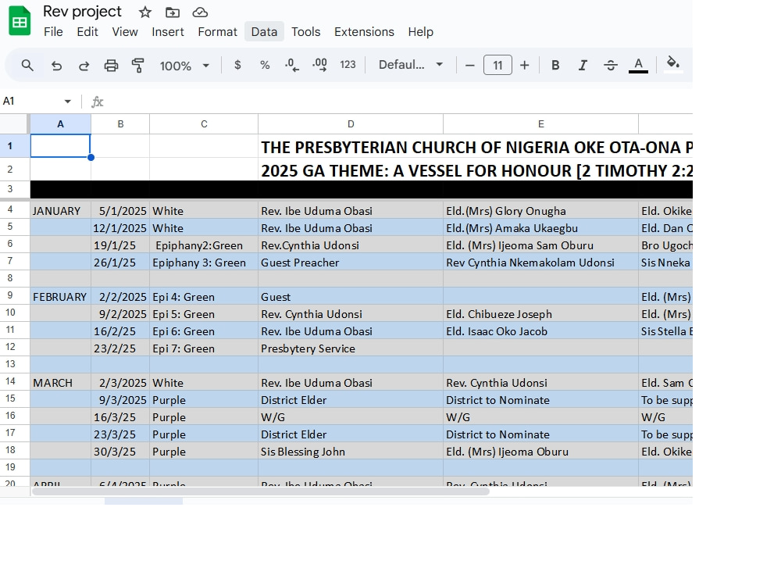Open the Insert menu
The height and width of the screenshot is (586, 781).
tap(168, 32)
